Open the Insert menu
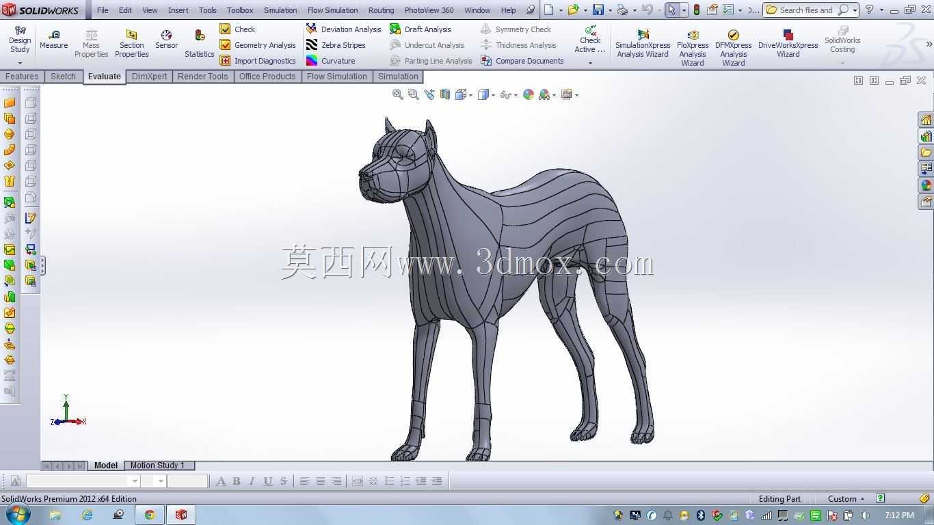The image size is (934, 525). tap(178, 10)
